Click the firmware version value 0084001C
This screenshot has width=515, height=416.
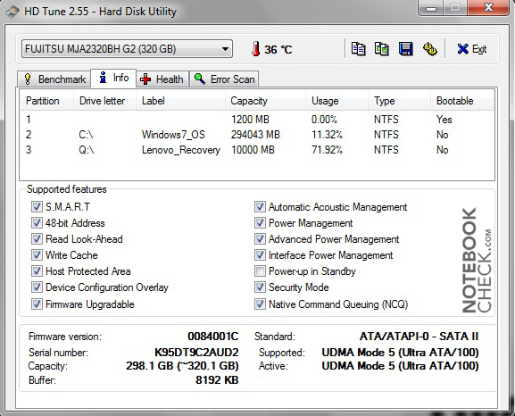tap(212, 337)
